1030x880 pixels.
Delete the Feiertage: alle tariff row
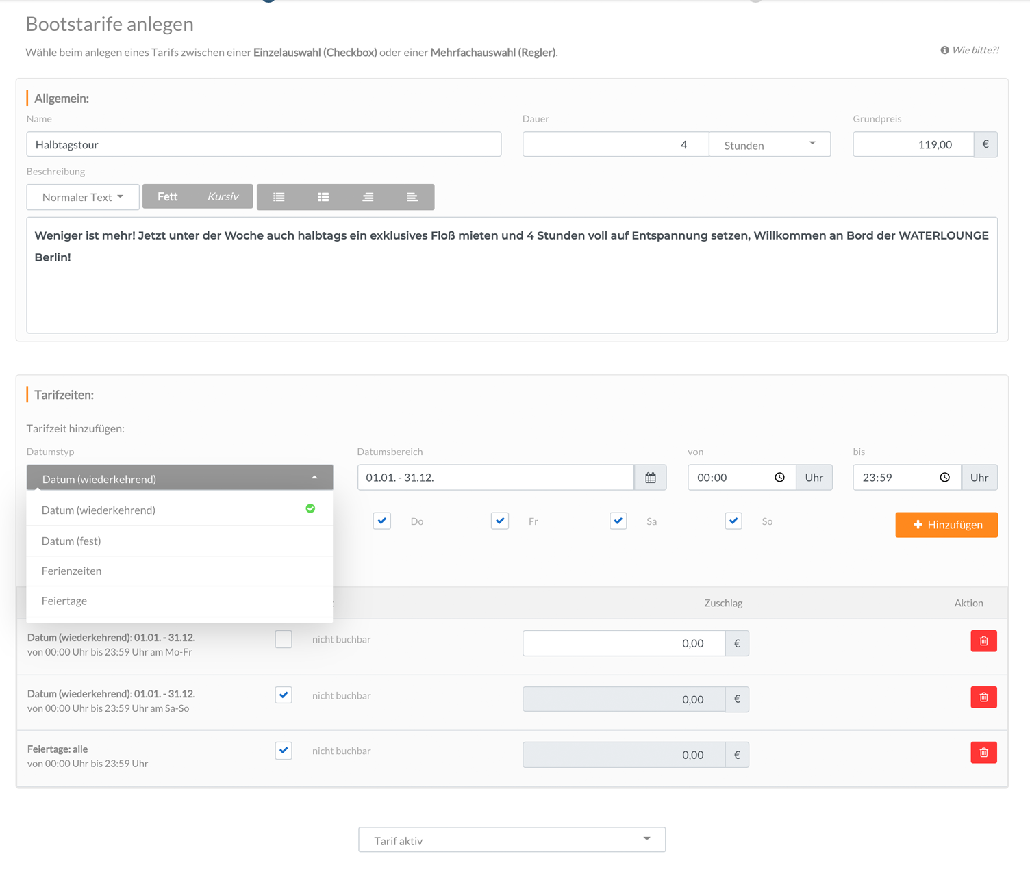[x=983, y=753]
